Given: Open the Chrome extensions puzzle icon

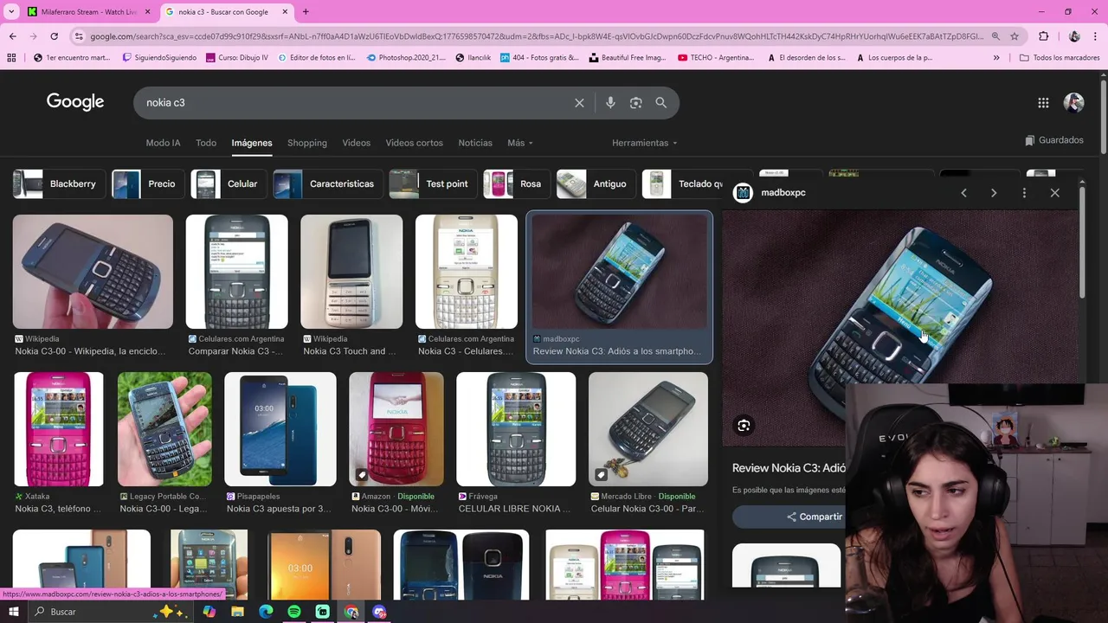Looking at the screenshot, I should tap(1043, 36).
